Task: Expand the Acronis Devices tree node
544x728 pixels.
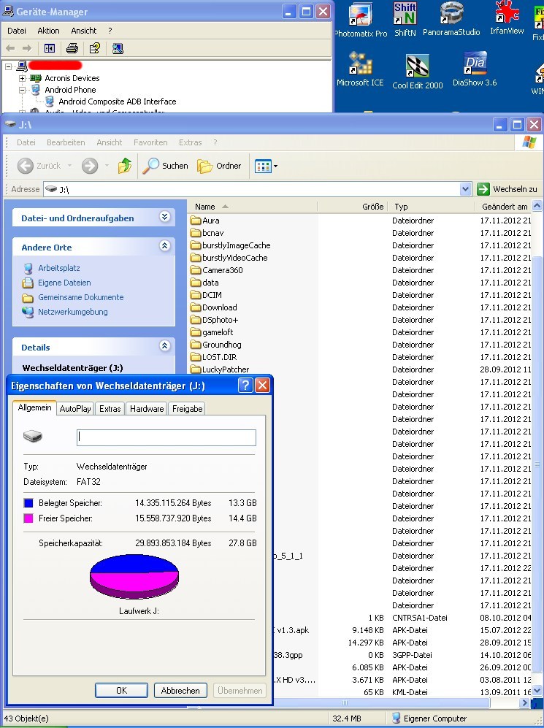Action: (23, 78)
